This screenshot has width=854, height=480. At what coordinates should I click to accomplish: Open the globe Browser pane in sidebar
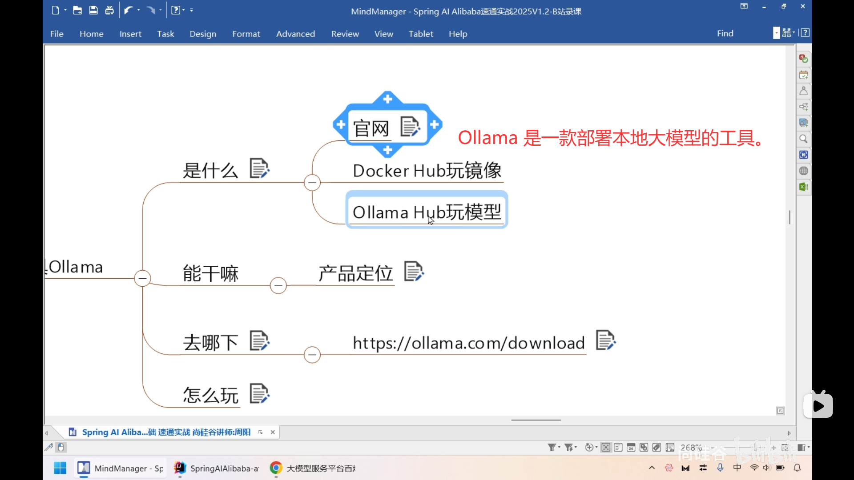[x=803, y=171]
